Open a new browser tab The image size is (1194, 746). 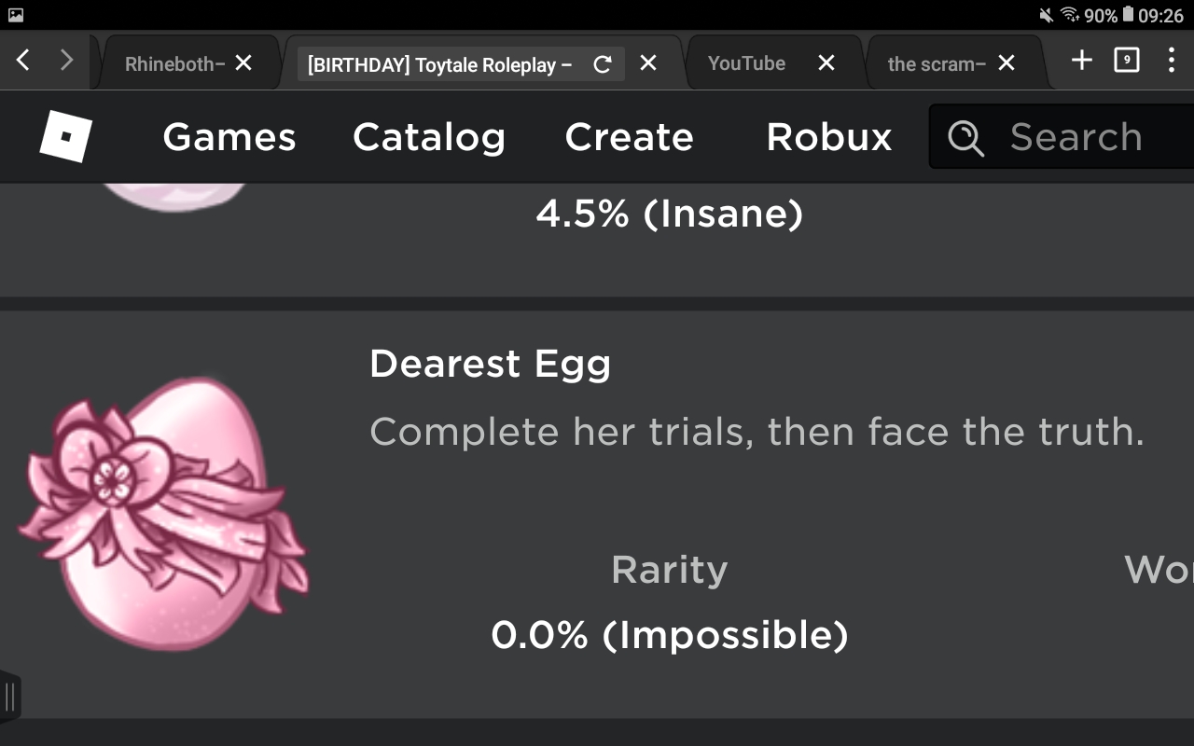pos(1081,62)
